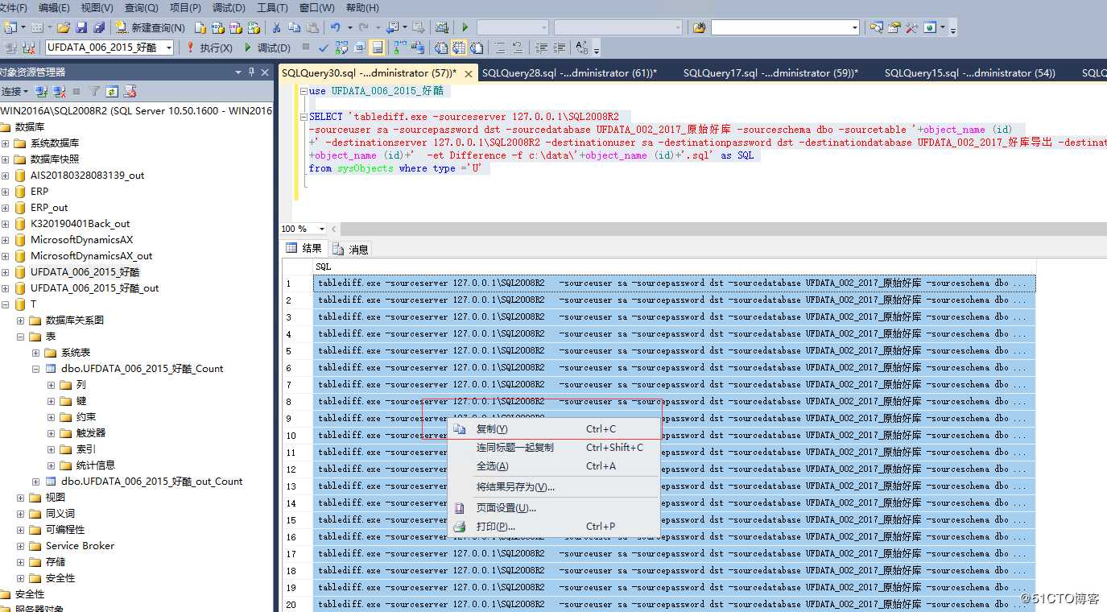The height and width of the screenshot is (612, 1107).
Task: Expand the ERP database node
Action: click(x=5, y=192)
